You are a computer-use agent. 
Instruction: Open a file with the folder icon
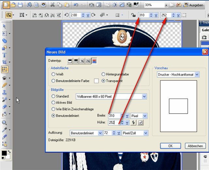[x=13, y=5]
